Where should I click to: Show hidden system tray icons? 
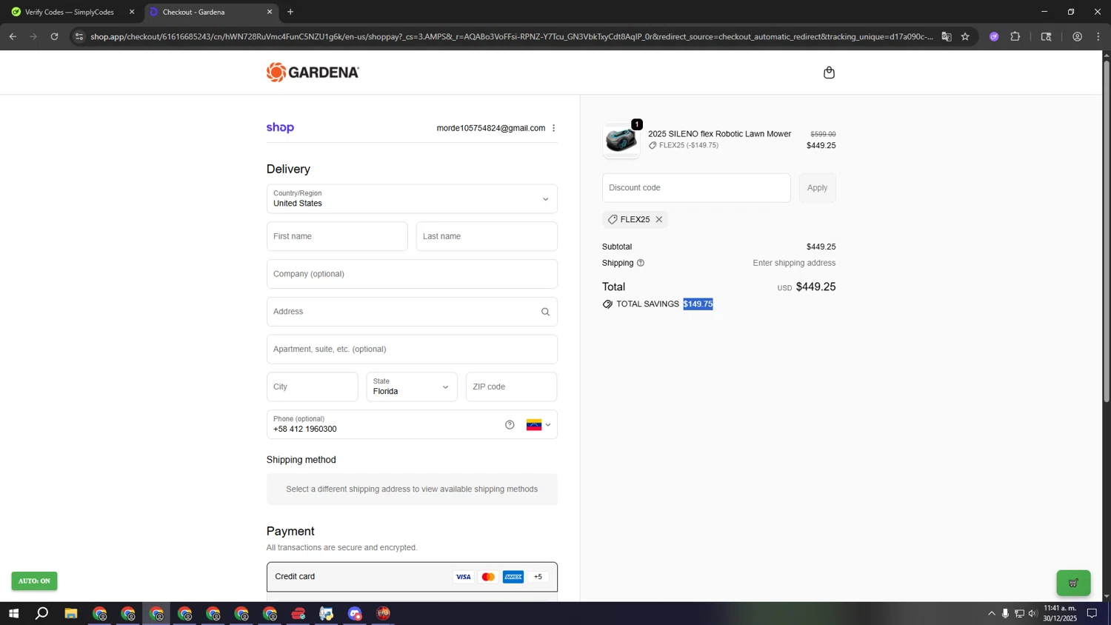pos(991,613)
